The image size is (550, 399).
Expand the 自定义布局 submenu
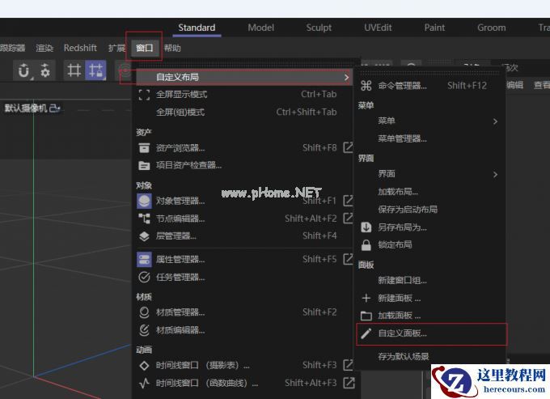click(243, 77)
